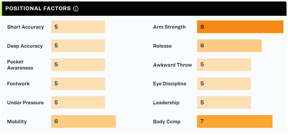Click the Short Accuracy label text
This screenshot has height=135, width=288.
pos(25,27)
